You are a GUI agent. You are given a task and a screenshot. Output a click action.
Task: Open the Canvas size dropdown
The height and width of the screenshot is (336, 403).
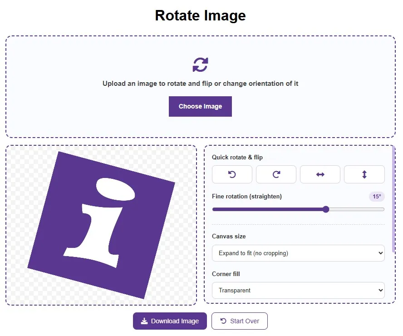click(298, 253)
